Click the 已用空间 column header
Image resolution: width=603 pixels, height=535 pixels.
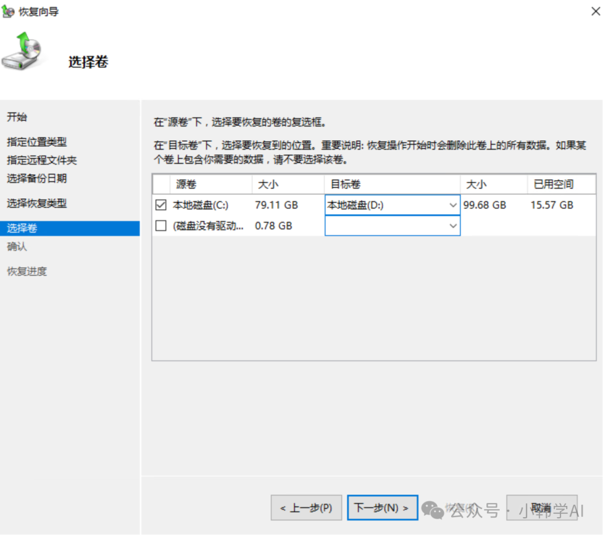click(x=553, y=184)
